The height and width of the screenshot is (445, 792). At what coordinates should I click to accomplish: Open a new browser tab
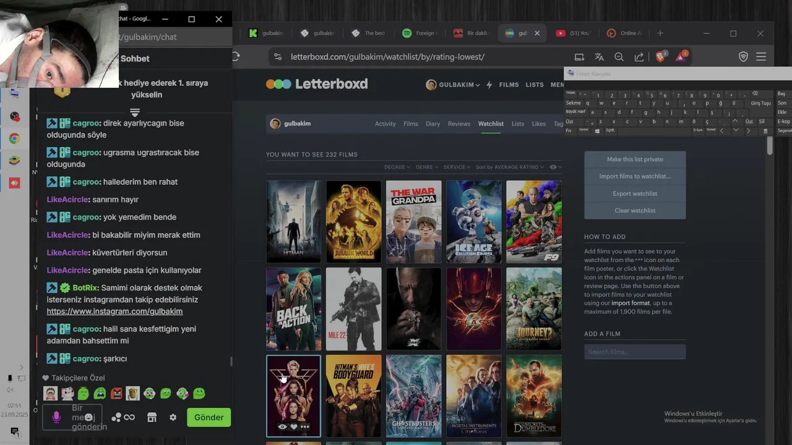660,33
